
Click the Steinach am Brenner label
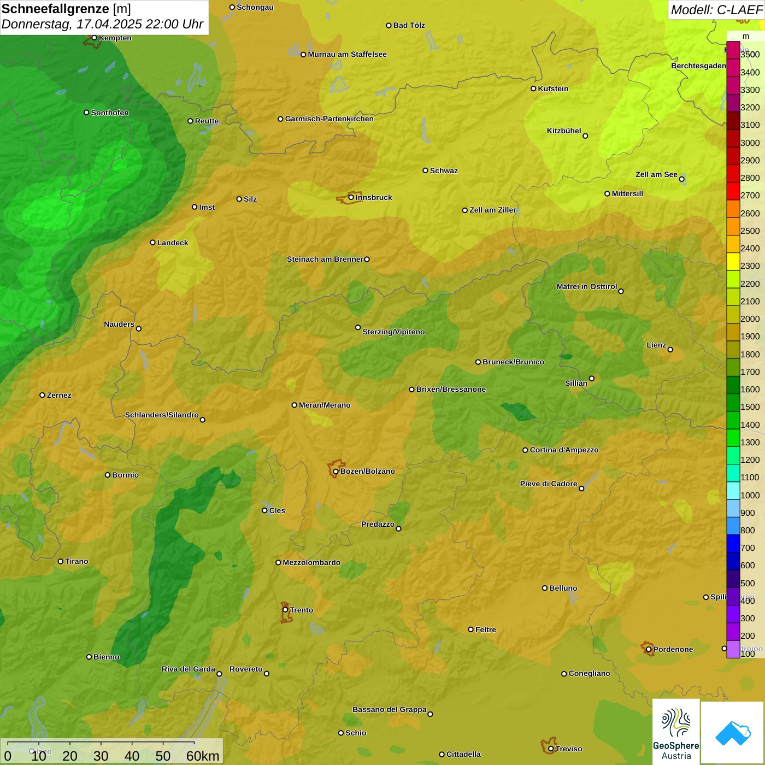(325, 259)
